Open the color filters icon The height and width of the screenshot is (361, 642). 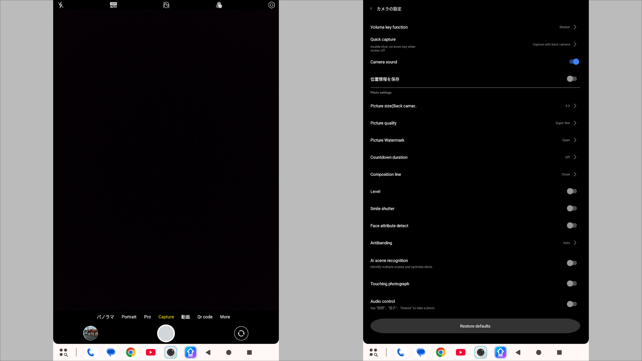(x=219, y=5)
